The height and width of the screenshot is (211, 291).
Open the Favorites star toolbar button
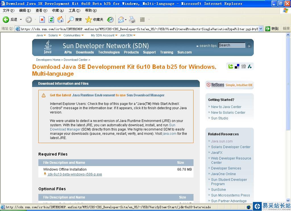pyautogui.click(x=94, y=20)
